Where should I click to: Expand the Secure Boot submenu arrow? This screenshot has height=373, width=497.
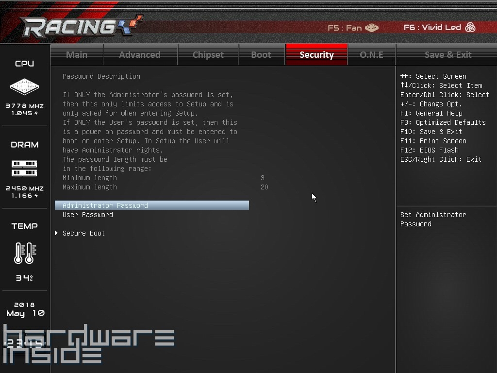[57, 233]
